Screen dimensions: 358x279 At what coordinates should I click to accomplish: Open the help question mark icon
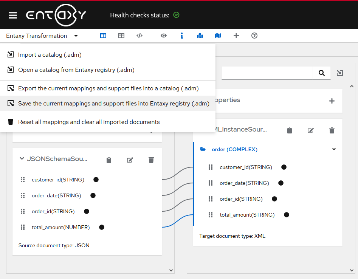click(x=254, y=36)
